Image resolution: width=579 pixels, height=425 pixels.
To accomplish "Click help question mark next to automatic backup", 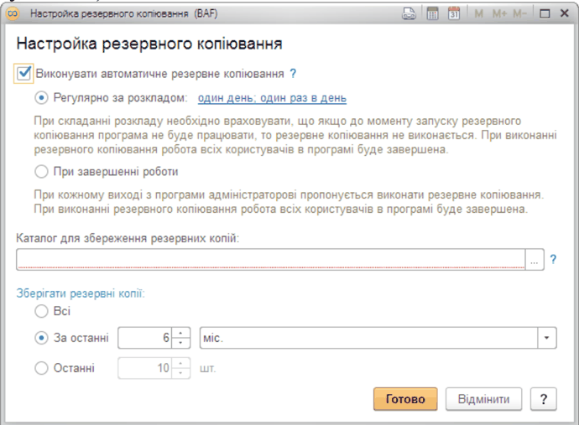I will (x=294, y=74).
